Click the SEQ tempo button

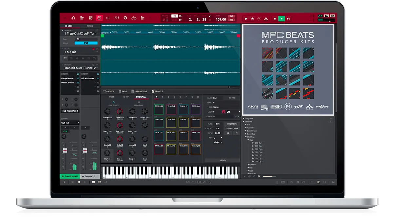click(232, 20)
